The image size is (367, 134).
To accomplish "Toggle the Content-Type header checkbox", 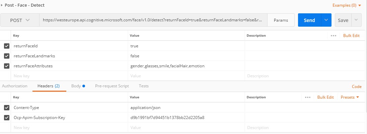I will pos(7,108).
